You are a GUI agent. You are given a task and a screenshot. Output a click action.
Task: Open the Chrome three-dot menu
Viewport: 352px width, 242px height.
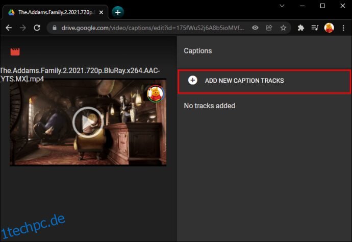[343, 28]
